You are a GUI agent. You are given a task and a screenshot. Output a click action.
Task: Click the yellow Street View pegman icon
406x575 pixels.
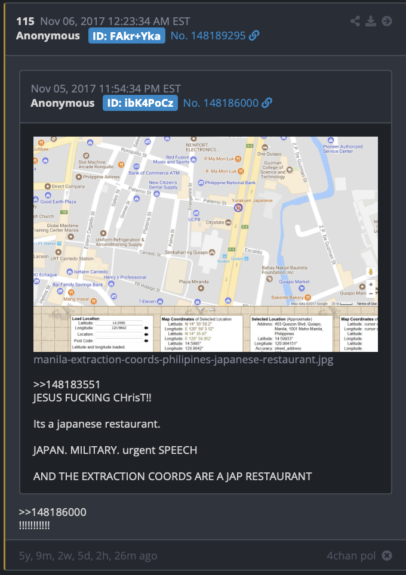coord(371,272)
